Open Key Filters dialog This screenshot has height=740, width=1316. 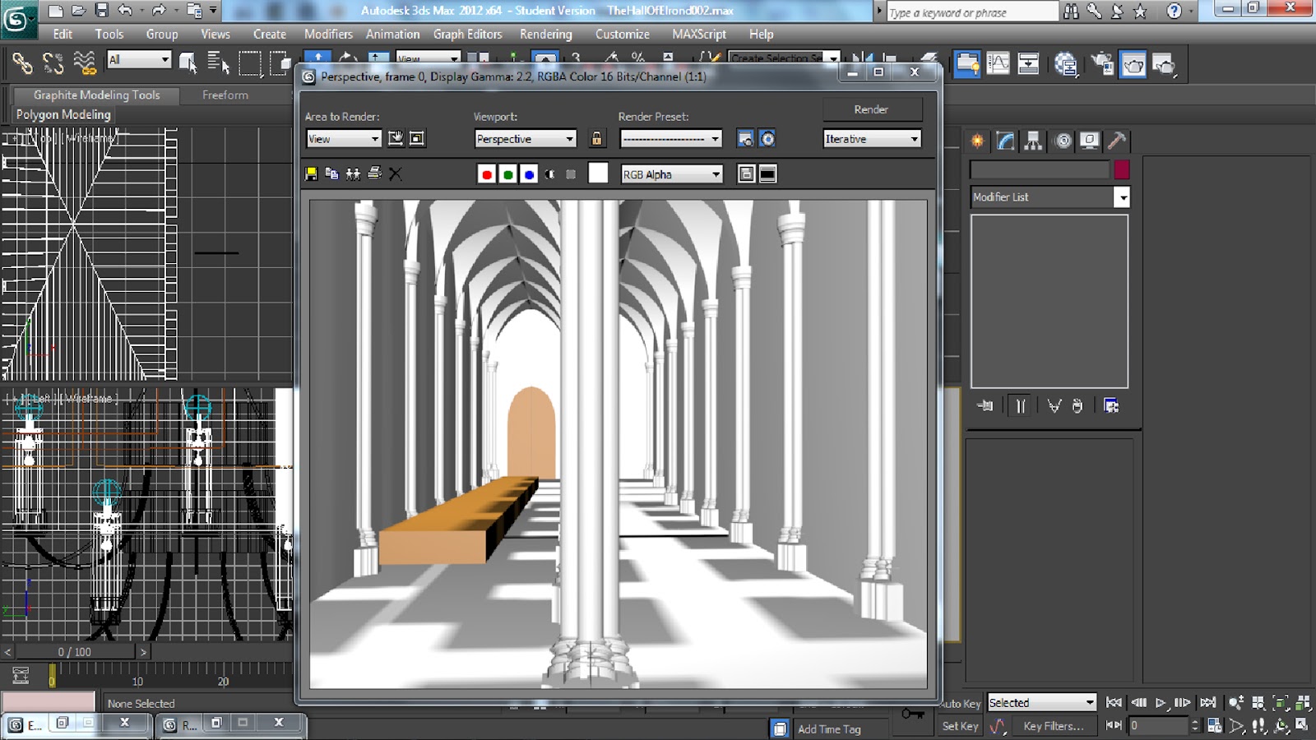point(1053,726)
